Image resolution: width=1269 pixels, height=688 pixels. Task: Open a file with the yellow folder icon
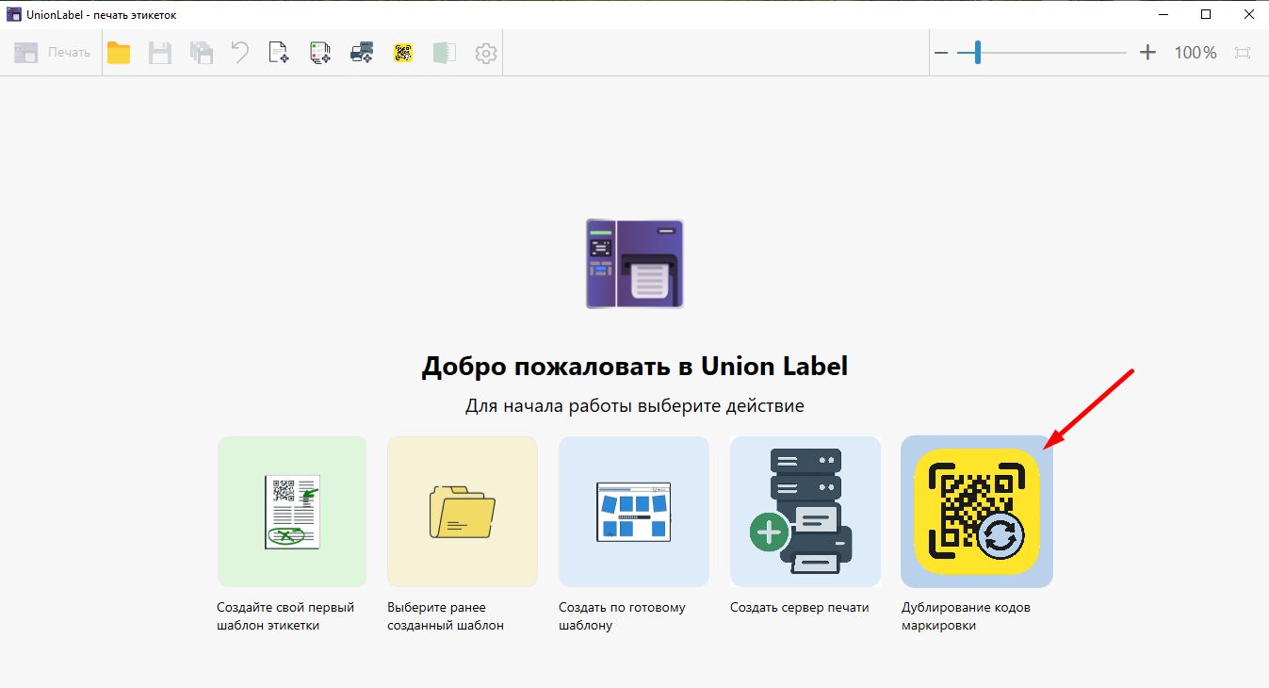119,53
